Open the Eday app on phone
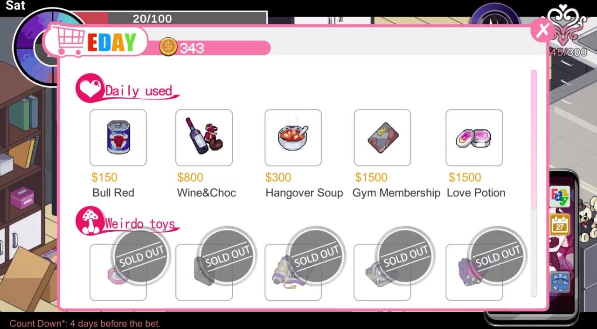 click(560, 197)
